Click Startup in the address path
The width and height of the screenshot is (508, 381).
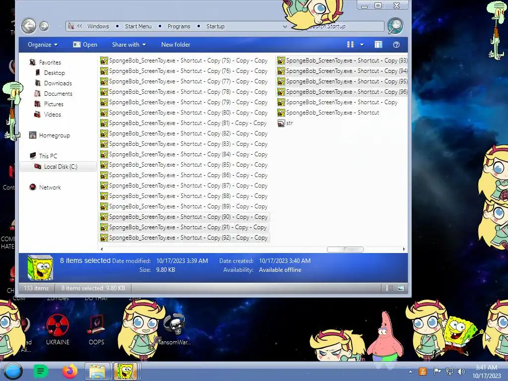point(215,26)
